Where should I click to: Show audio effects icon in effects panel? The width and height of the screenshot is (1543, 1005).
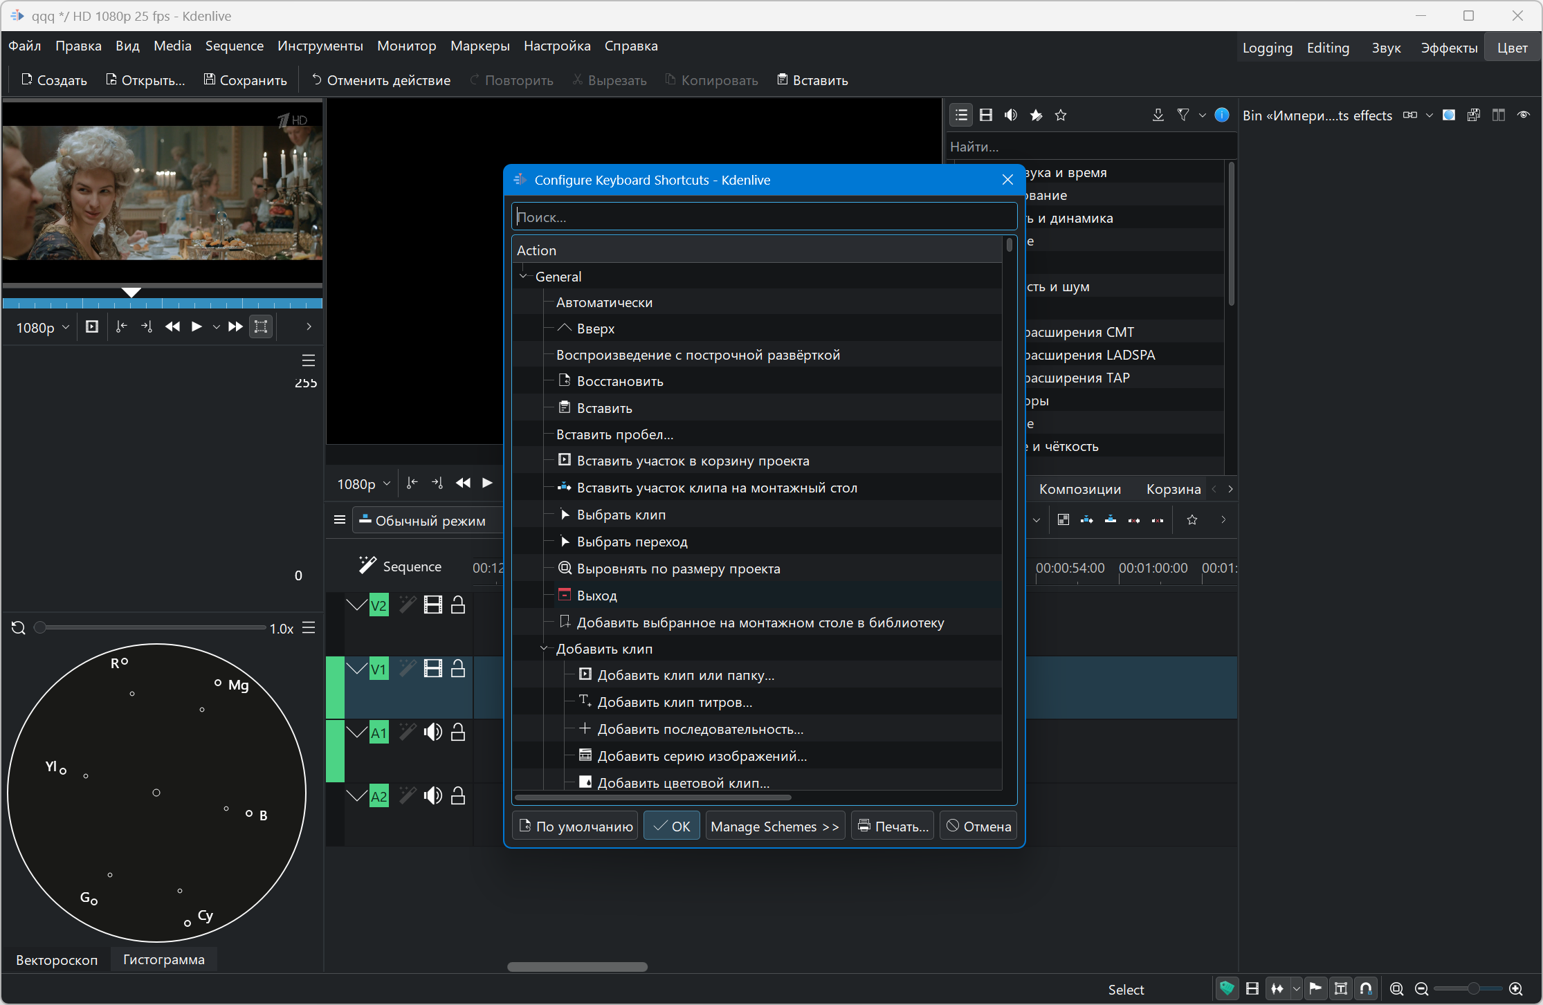click(x=1011, y=115)
